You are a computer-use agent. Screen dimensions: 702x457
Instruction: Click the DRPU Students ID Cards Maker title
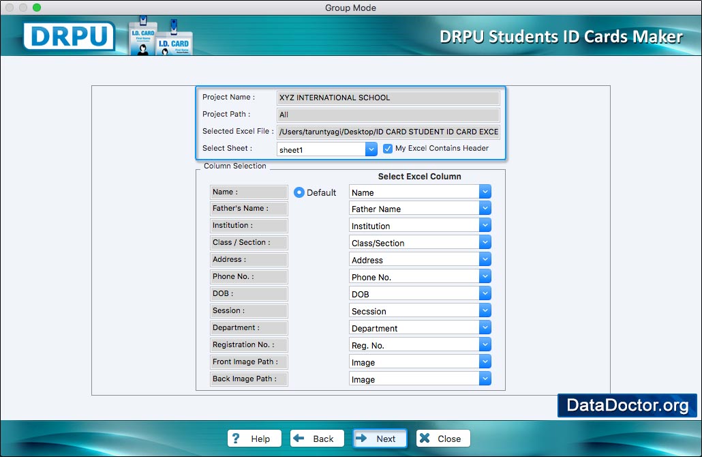(561, 37)
